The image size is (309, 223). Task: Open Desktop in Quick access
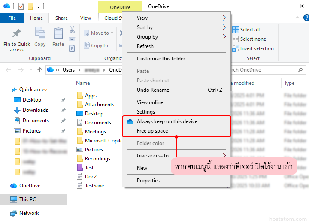click(x=32, y=100)
